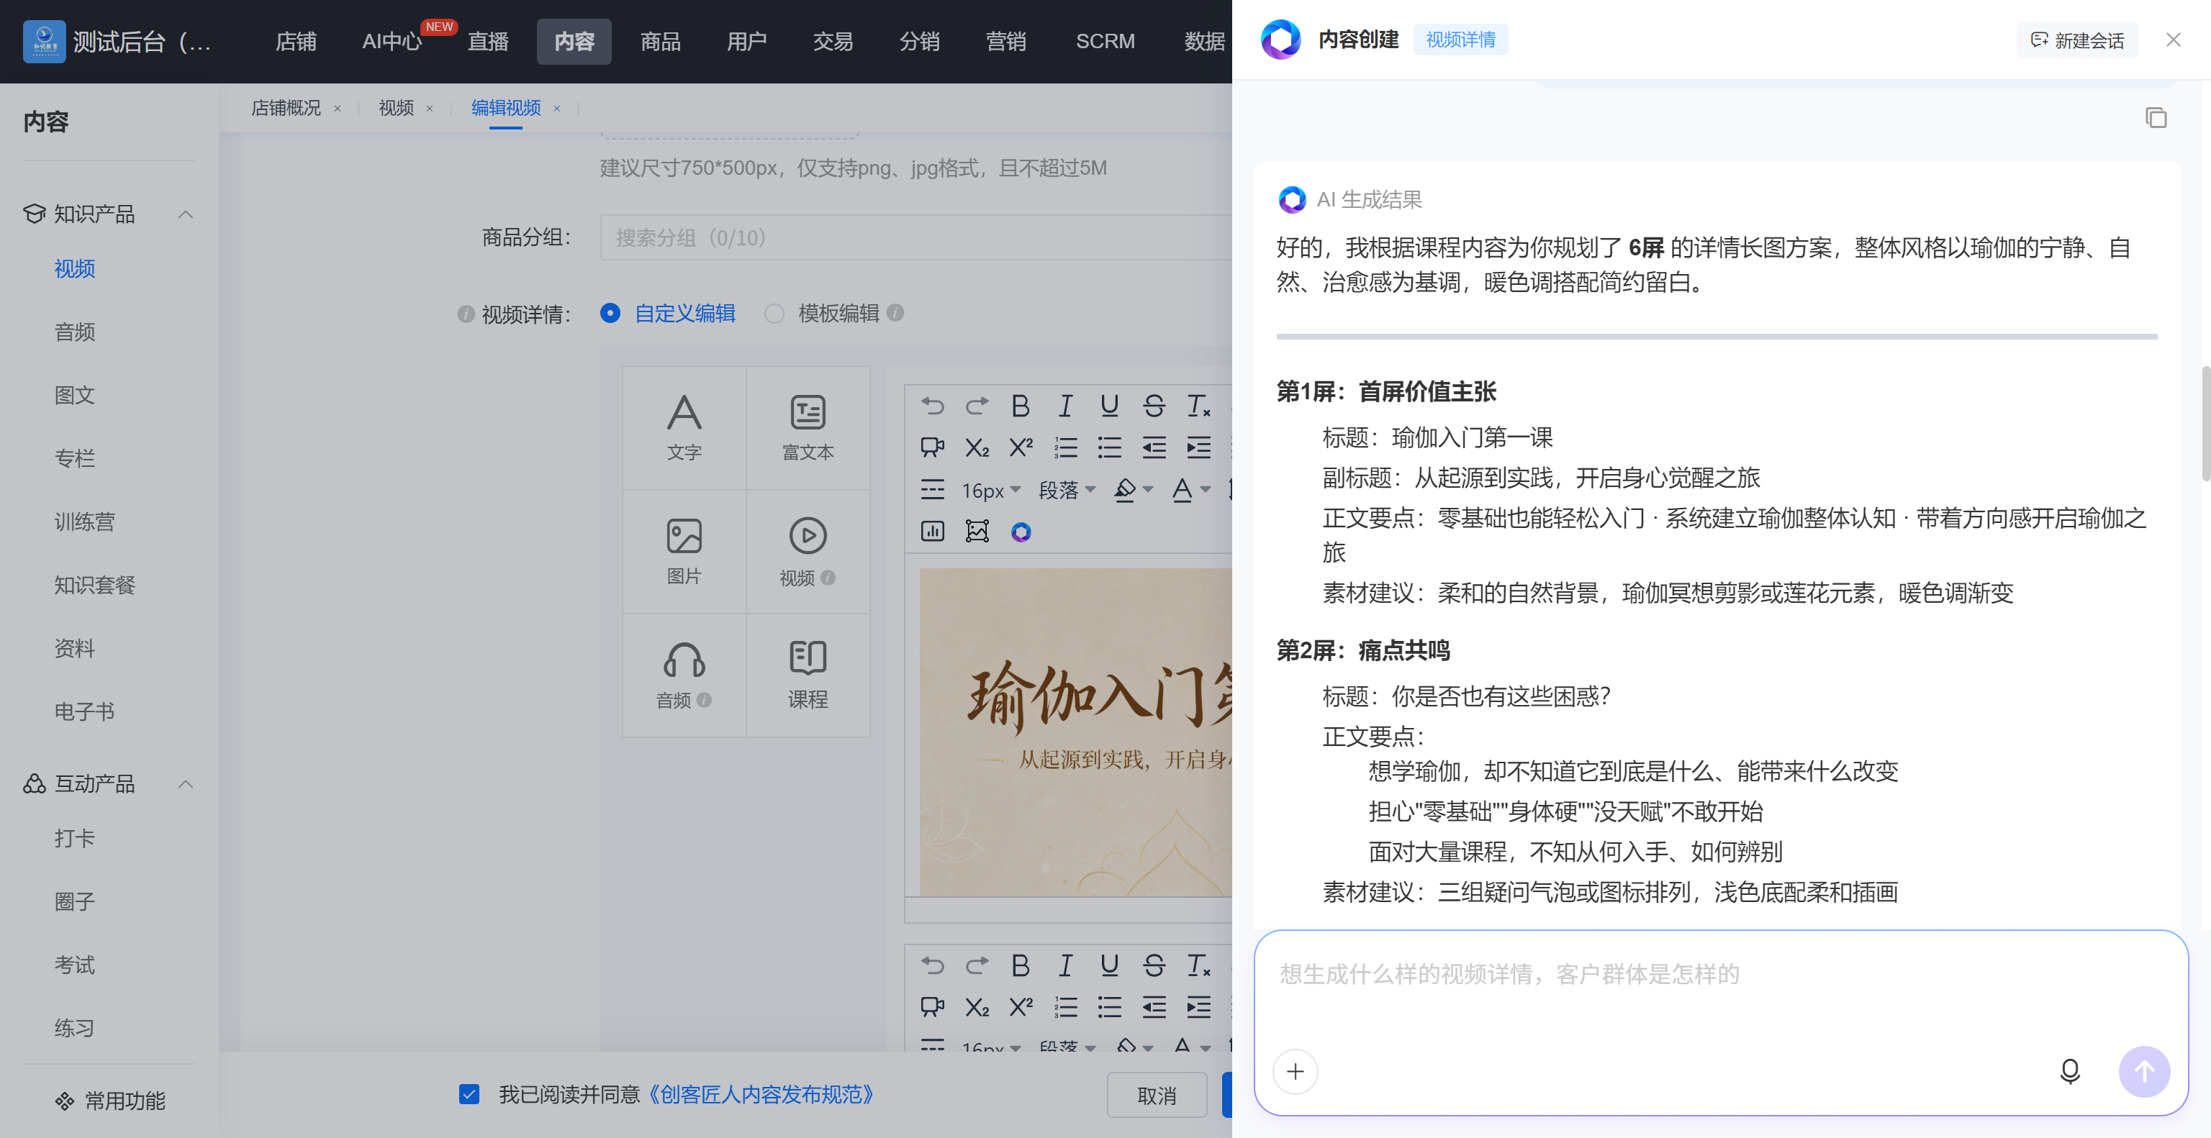The image size is (2211, 1138).
Task: Click Italic in the upper editor toolbar
Action: (x=1065, y=406)
